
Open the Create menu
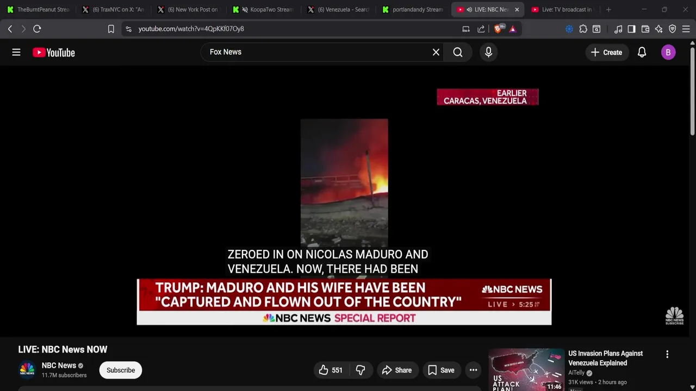tap(606, 52)
